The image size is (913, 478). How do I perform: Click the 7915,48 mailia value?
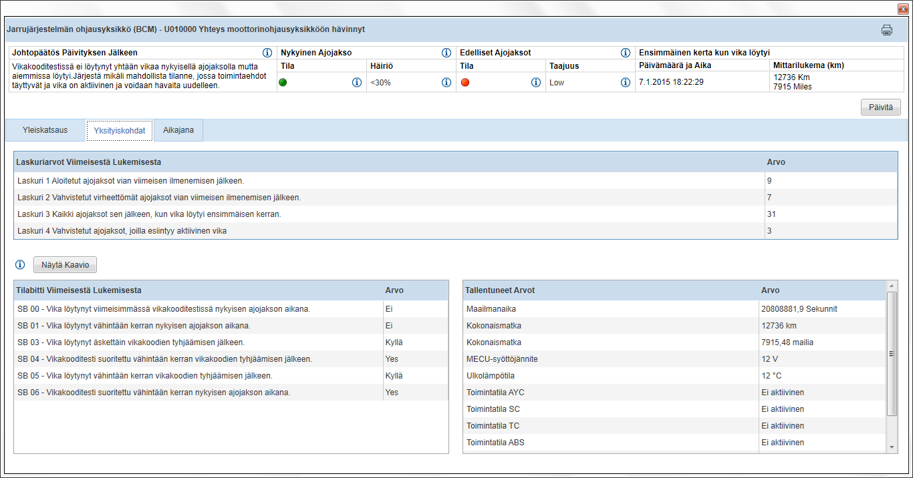click(787, 342)
